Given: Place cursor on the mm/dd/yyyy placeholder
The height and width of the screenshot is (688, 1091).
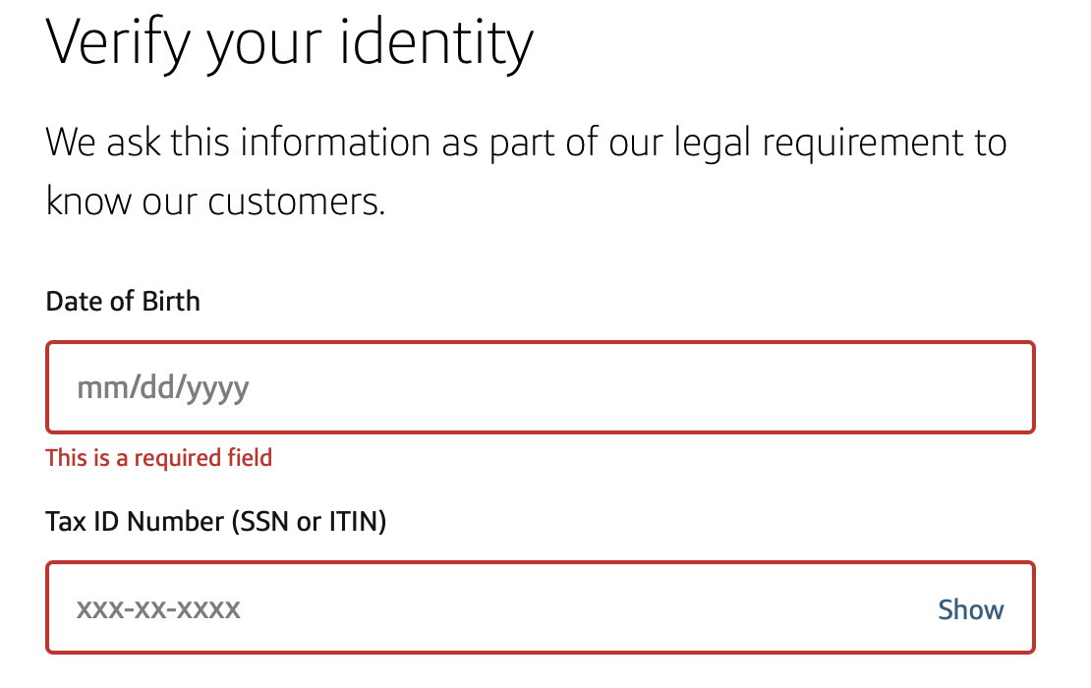Looking at the screenshot, I should [x=163, y=388].
